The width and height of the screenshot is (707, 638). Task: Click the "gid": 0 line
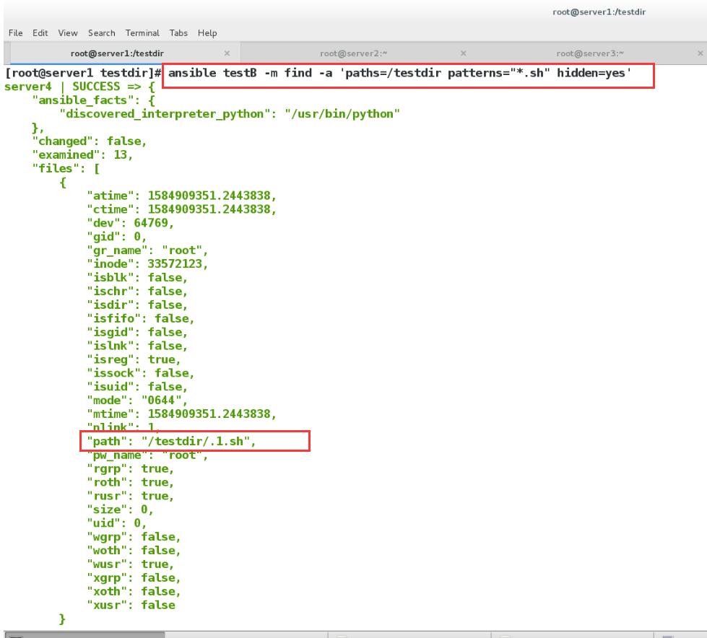coord(116,237)
